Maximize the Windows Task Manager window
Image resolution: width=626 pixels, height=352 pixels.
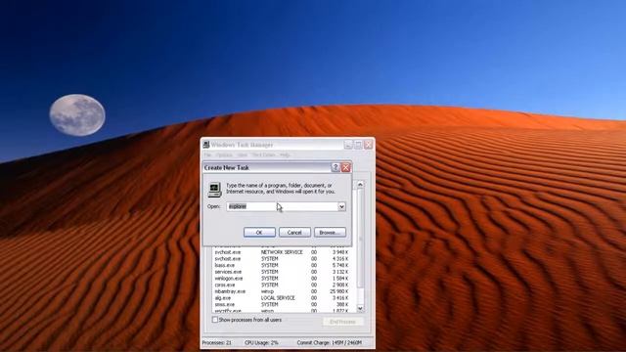pos(359,145)
